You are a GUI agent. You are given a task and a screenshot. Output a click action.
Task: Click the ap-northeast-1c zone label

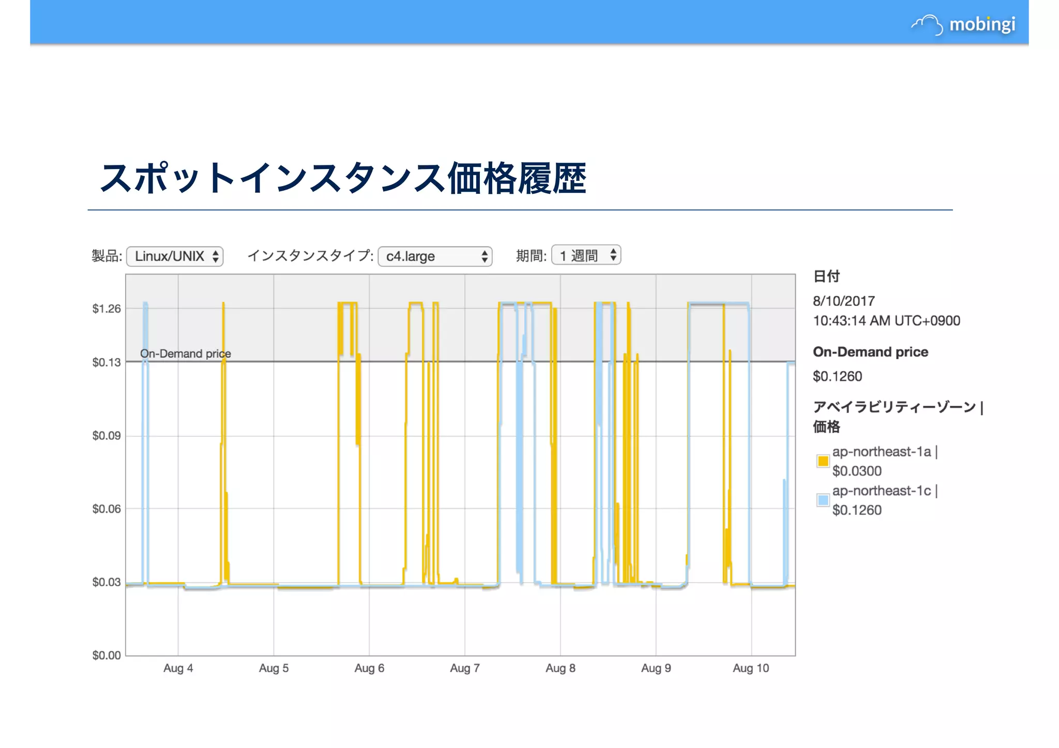tap(881, 491)
